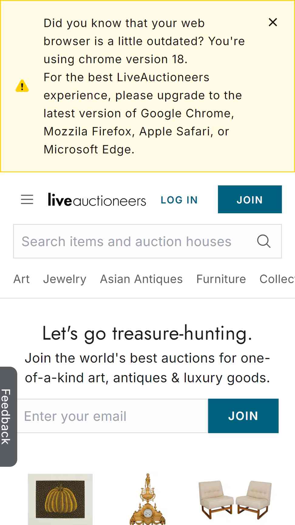
Task: Click the JOIN button beside email field
Action: tap(243, 416)
